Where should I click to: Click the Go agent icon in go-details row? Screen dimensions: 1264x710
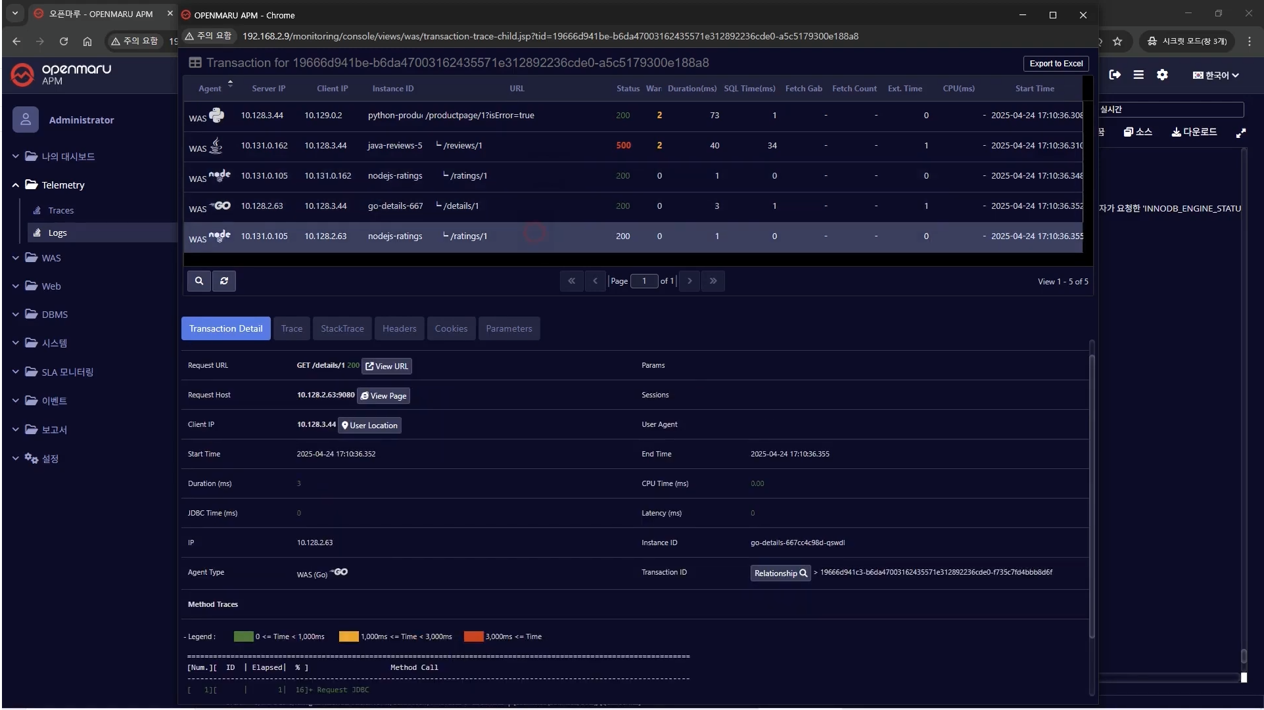(x=222, y=206)
